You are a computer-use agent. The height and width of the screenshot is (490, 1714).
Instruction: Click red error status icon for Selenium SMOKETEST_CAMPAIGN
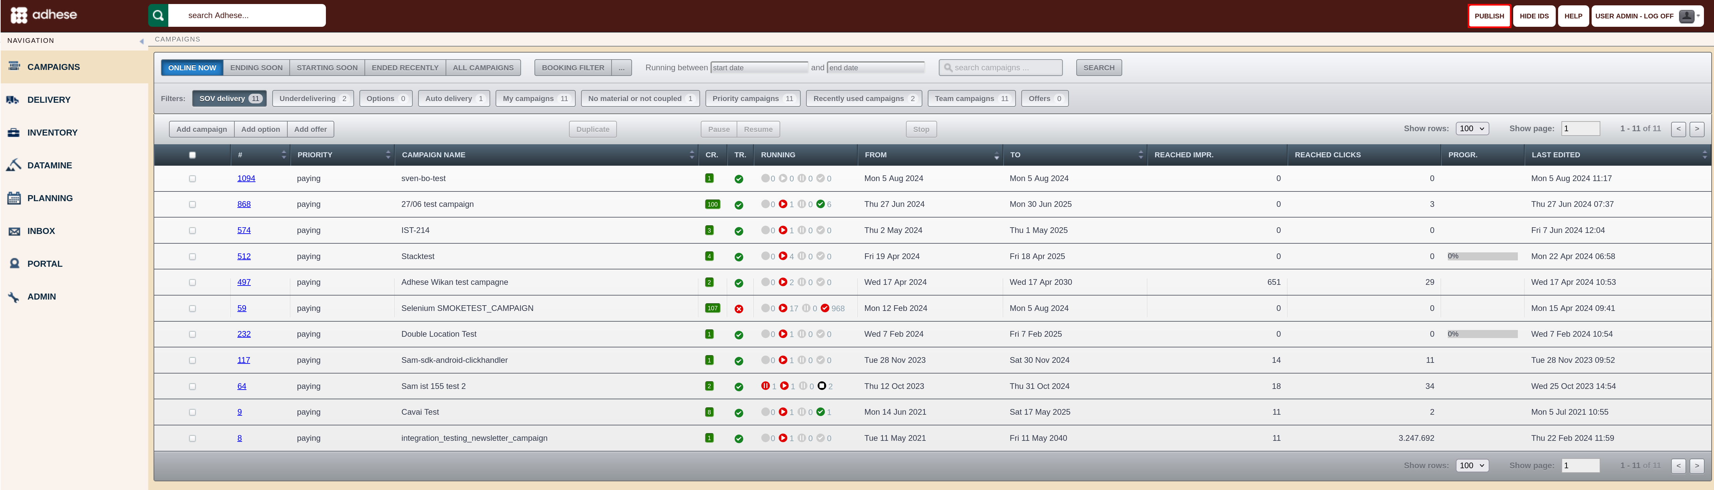pyautogui.click(x=739, y=309)
